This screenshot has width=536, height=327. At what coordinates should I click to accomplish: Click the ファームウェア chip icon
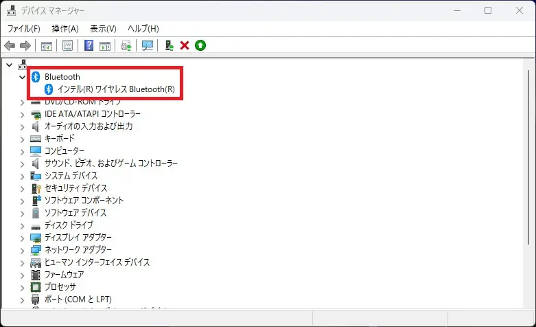[36, 275]
